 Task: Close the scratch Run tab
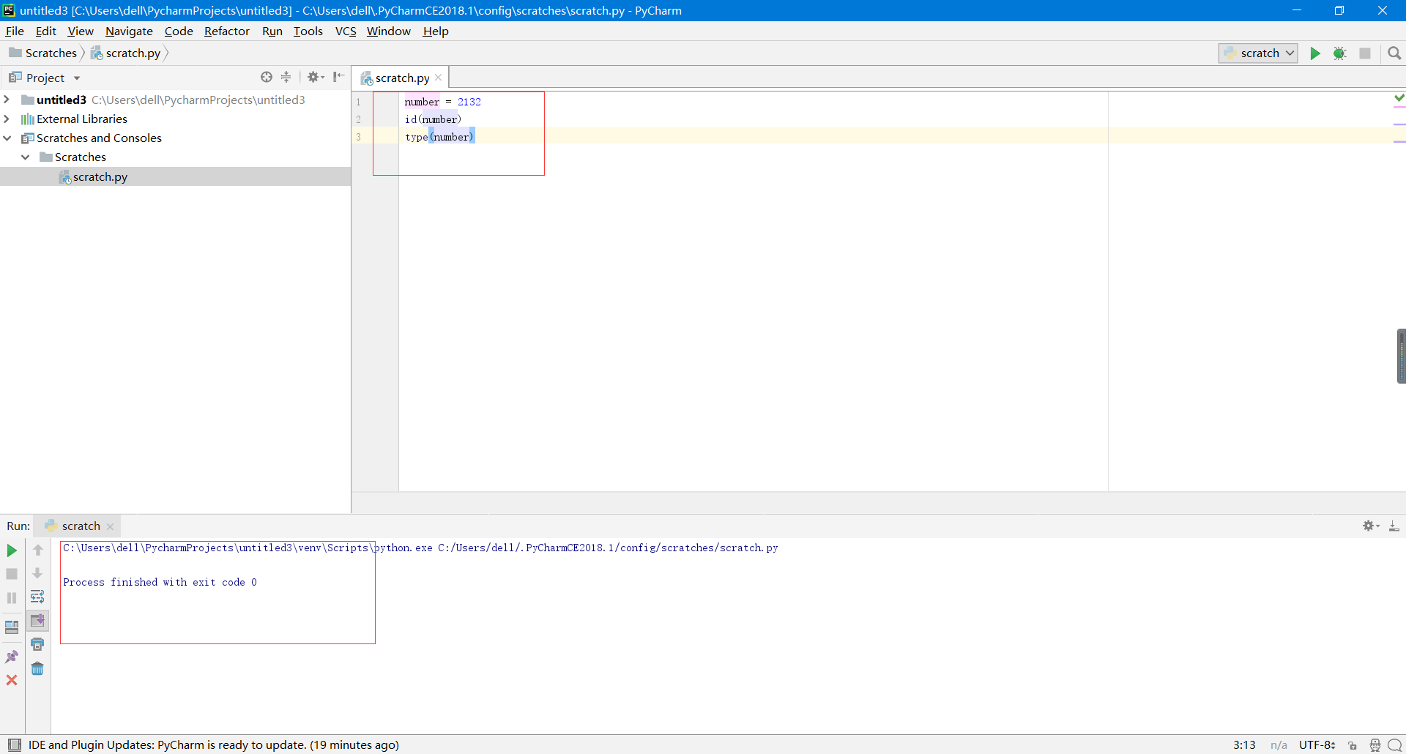click(x=111, y=526)
